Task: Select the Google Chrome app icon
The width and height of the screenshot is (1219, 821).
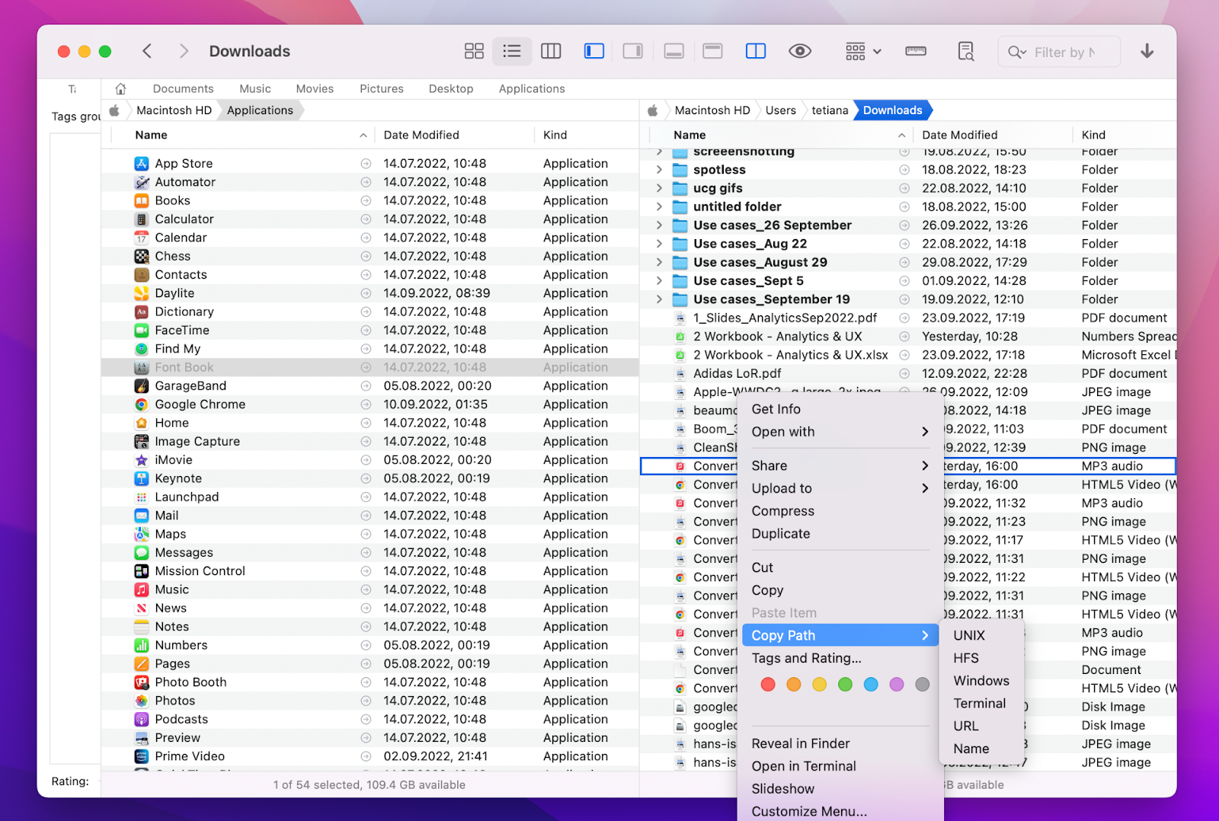Action: (x=142, y=404)
